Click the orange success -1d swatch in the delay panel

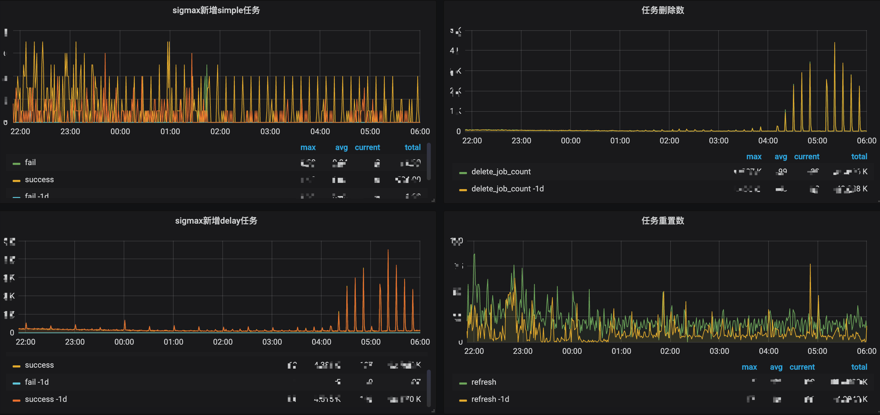[x=16, y=400]
